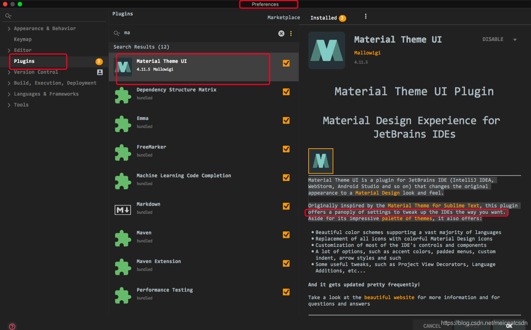Click the help question mark icon

click(x=12, y=326)
